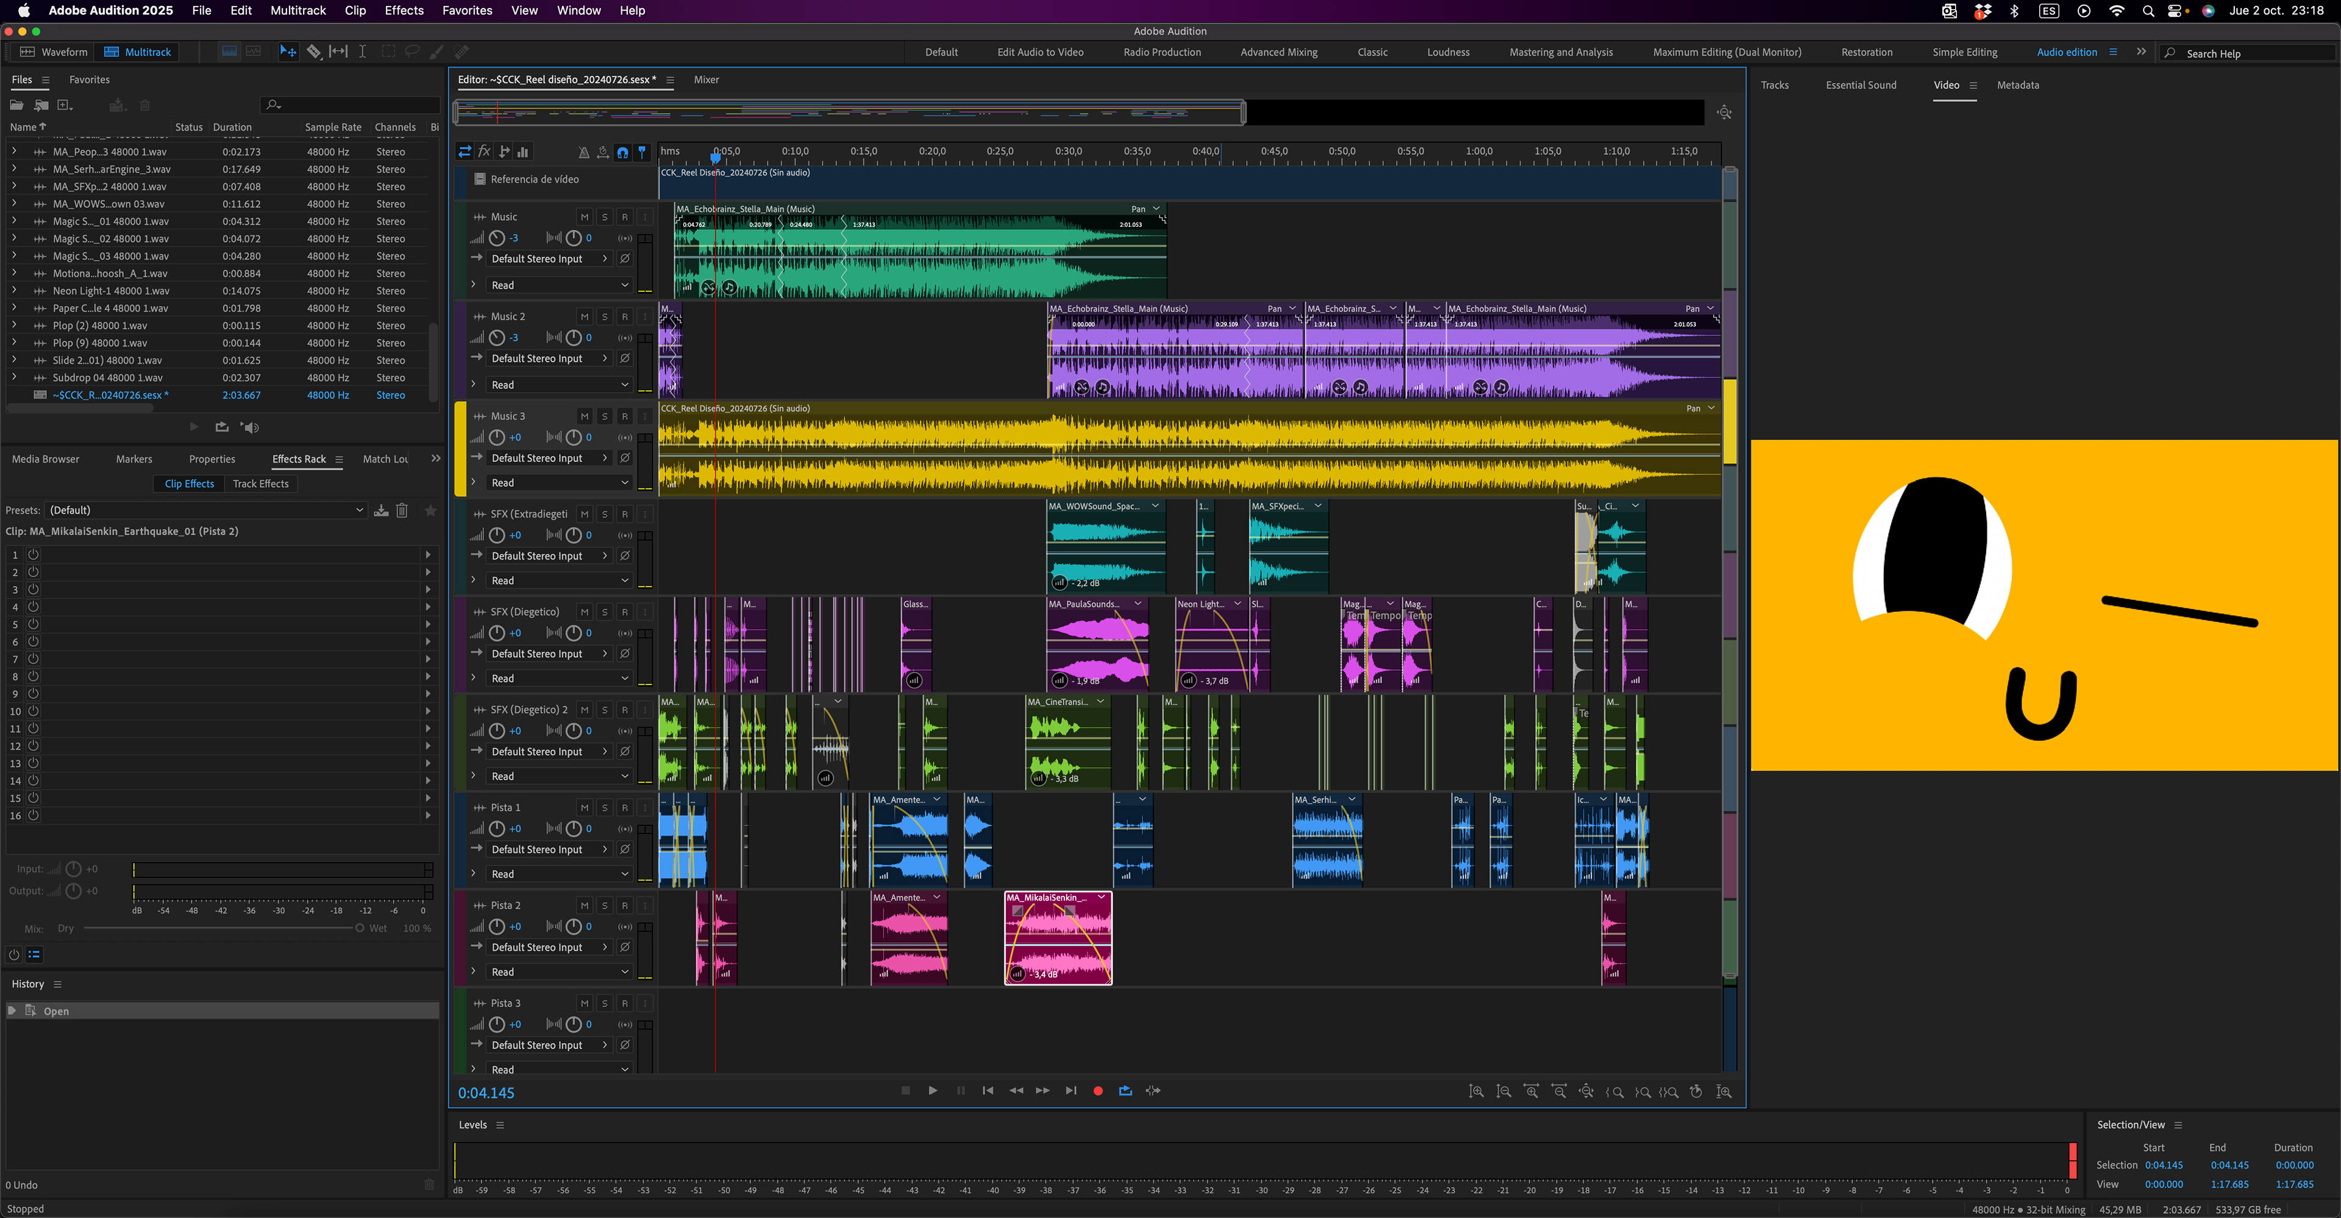
Task: Click the Zoom Out Full icon
Action: (x=1586, y=1092)
